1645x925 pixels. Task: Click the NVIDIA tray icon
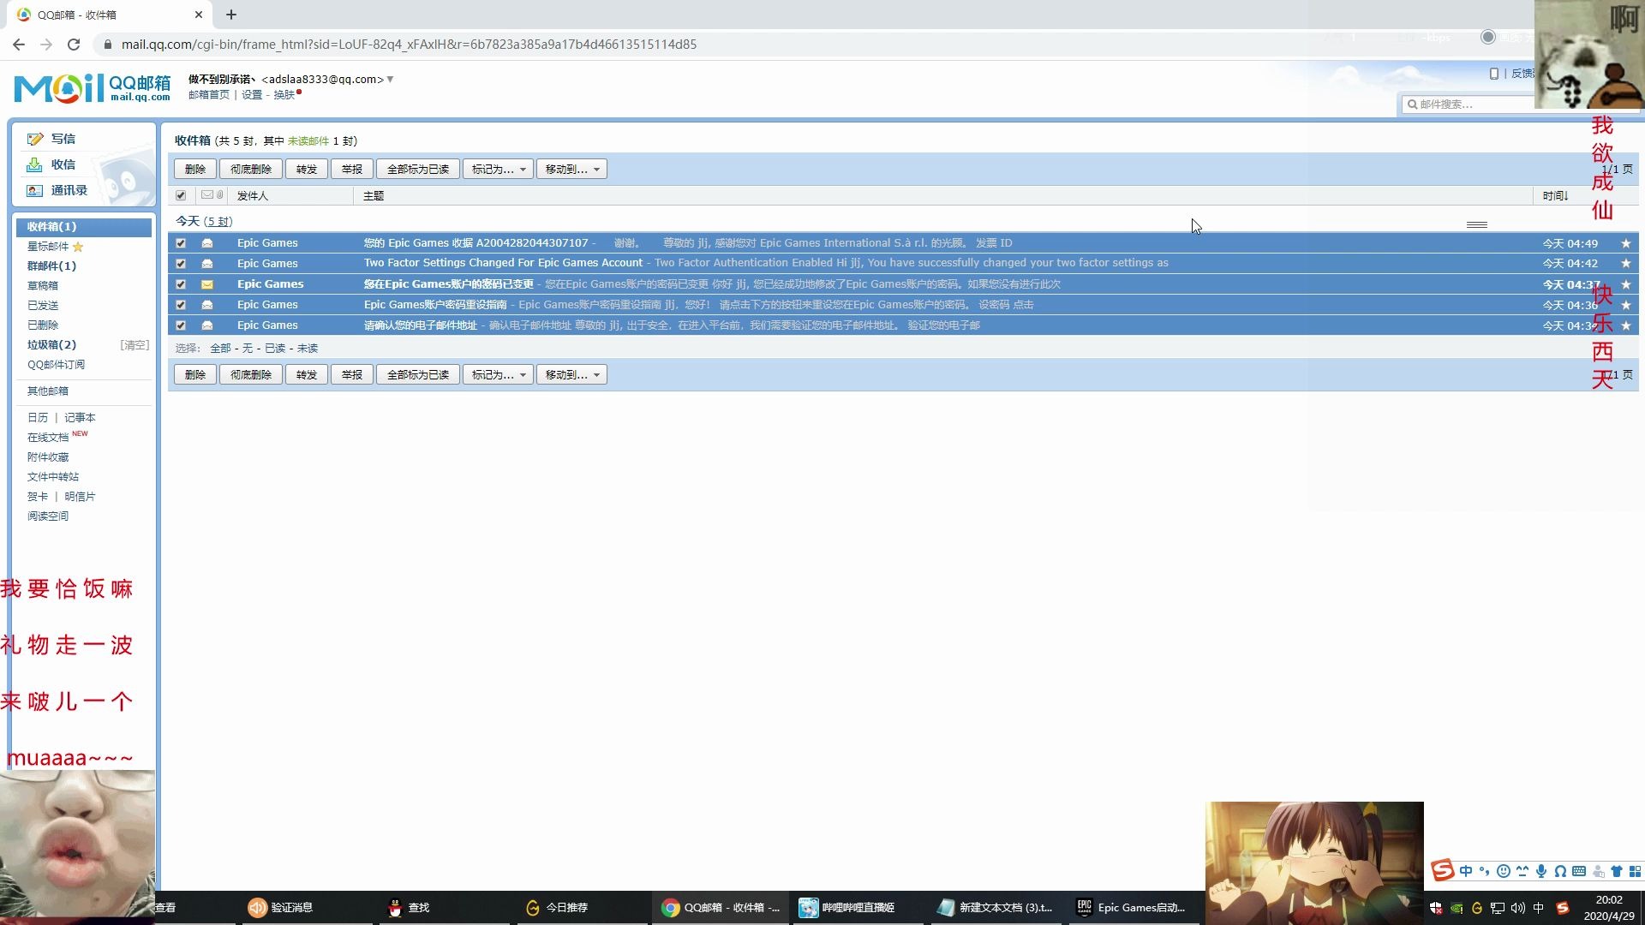tap(1457, 908)
